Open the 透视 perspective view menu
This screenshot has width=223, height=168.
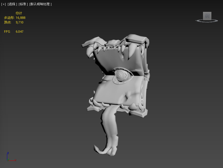12,4
